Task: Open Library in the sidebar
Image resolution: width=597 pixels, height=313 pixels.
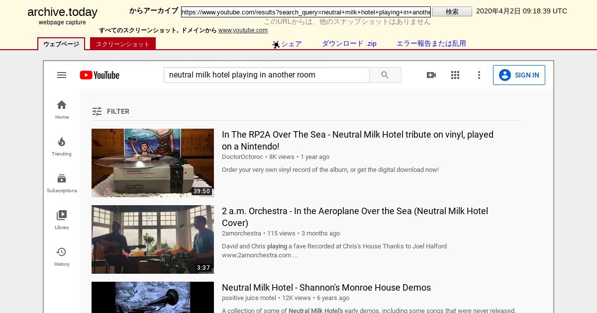Action: tap(62, 220)
